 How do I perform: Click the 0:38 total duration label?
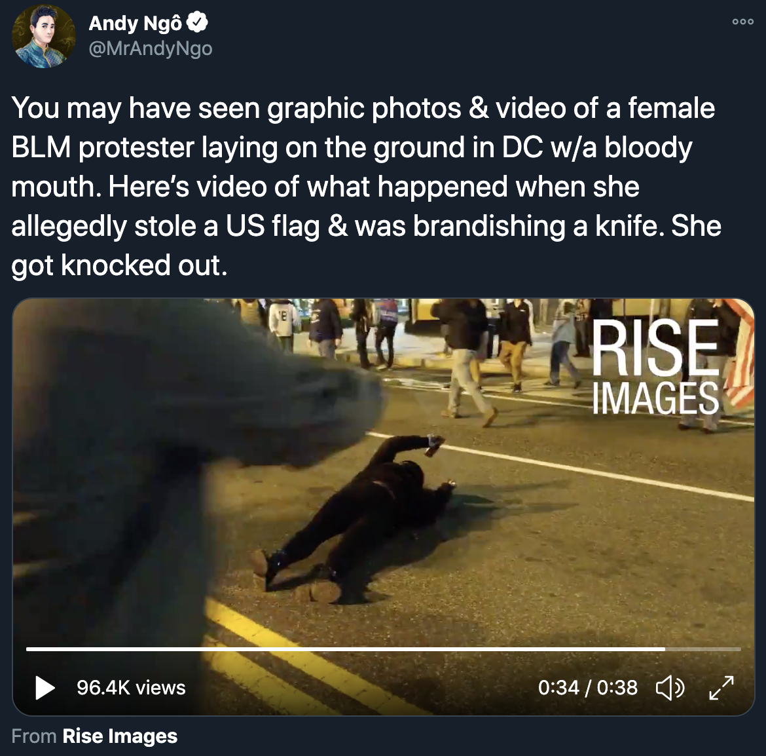(x=617, y=688)
